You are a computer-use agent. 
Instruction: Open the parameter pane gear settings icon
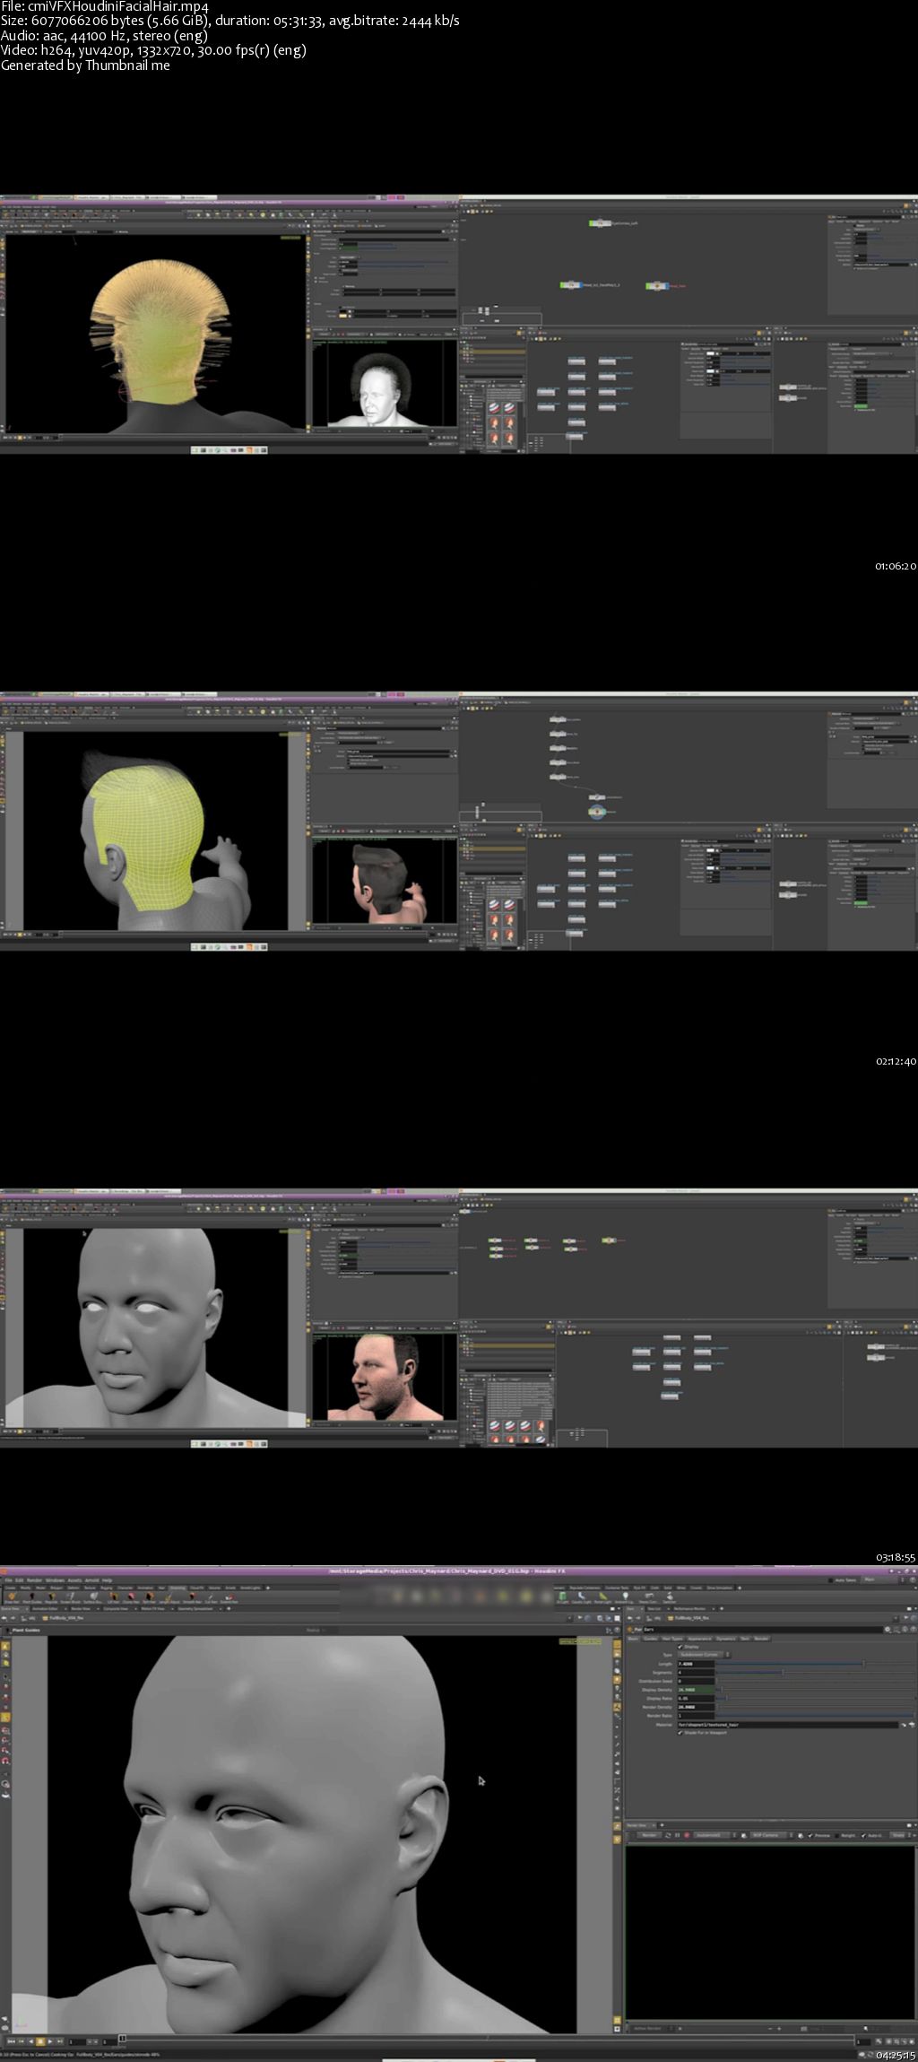tap(888, 1629)
